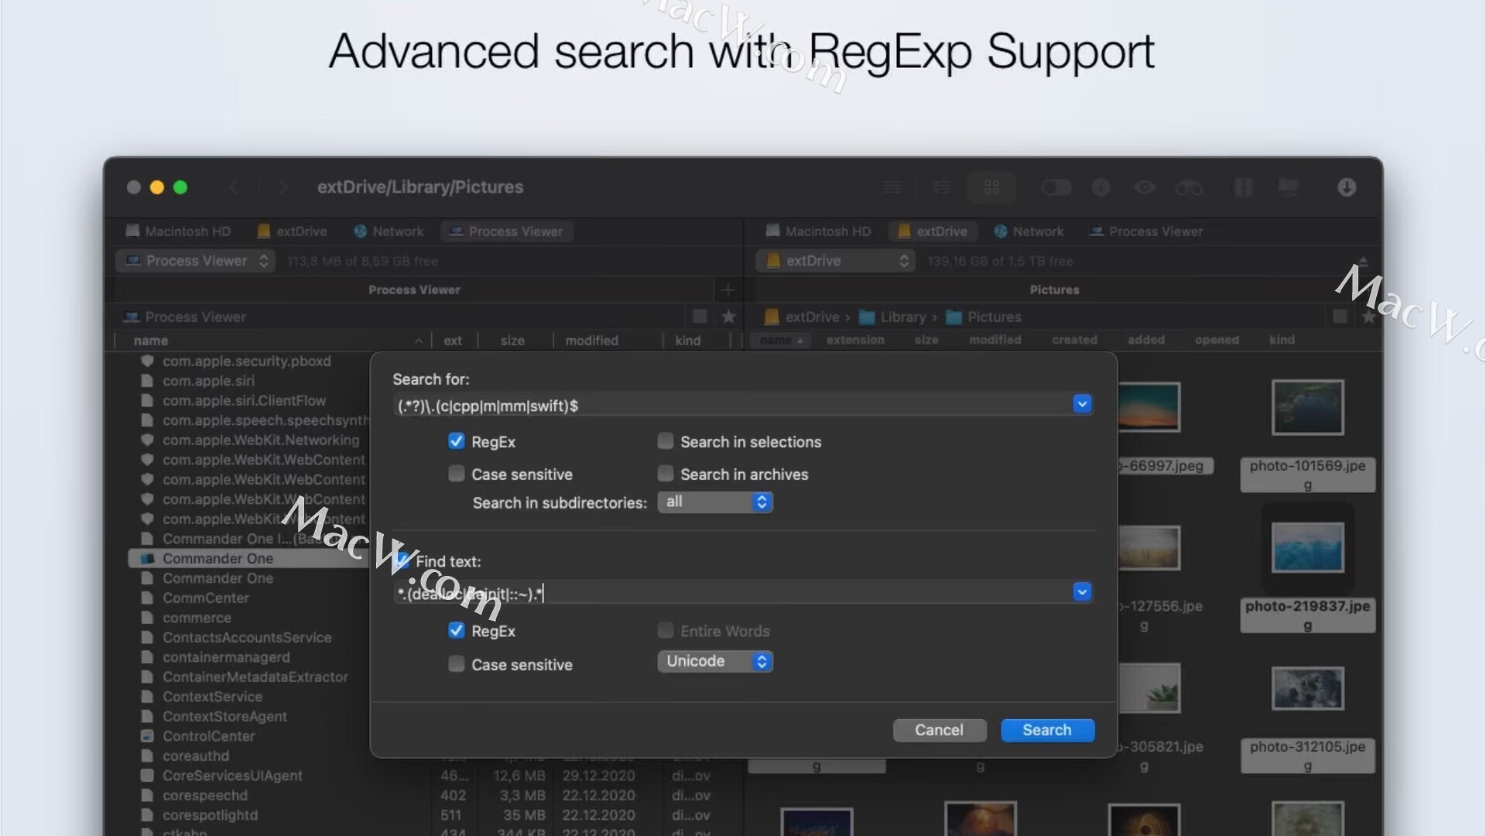Toggle the Find text checkbox
The width and height of the screenshot is (1486, 836).
pos(402,560)
